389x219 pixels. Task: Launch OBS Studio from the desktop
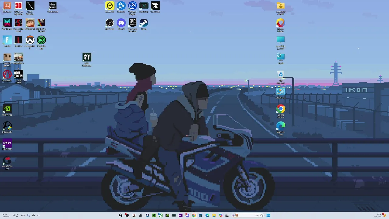(x=110, y=24)
